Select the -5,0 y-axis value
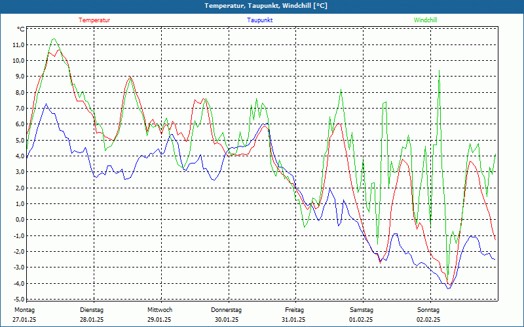Viewport: 524px width, 327px height. coord(18,299)
